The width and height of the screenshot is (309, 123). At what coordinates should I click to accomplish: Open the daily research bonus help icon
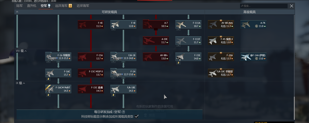coord(124,112)
